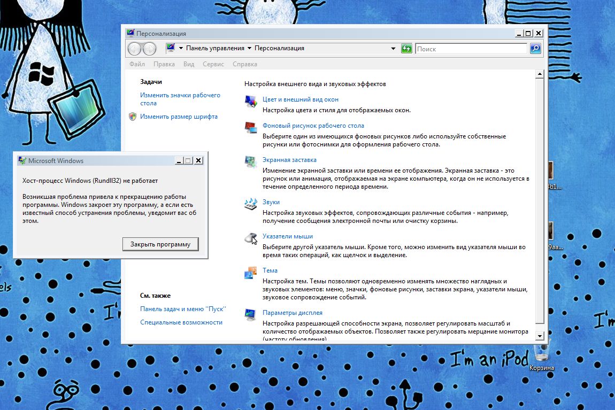
Task: Expand the address bar history dropdown arrow
Action: (x=394, y=49)
